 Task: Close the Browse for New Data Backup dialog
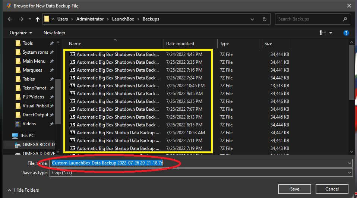click(349, 6)
